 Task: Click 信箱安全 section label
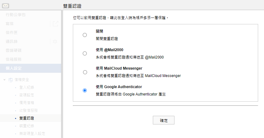point(22,80)
